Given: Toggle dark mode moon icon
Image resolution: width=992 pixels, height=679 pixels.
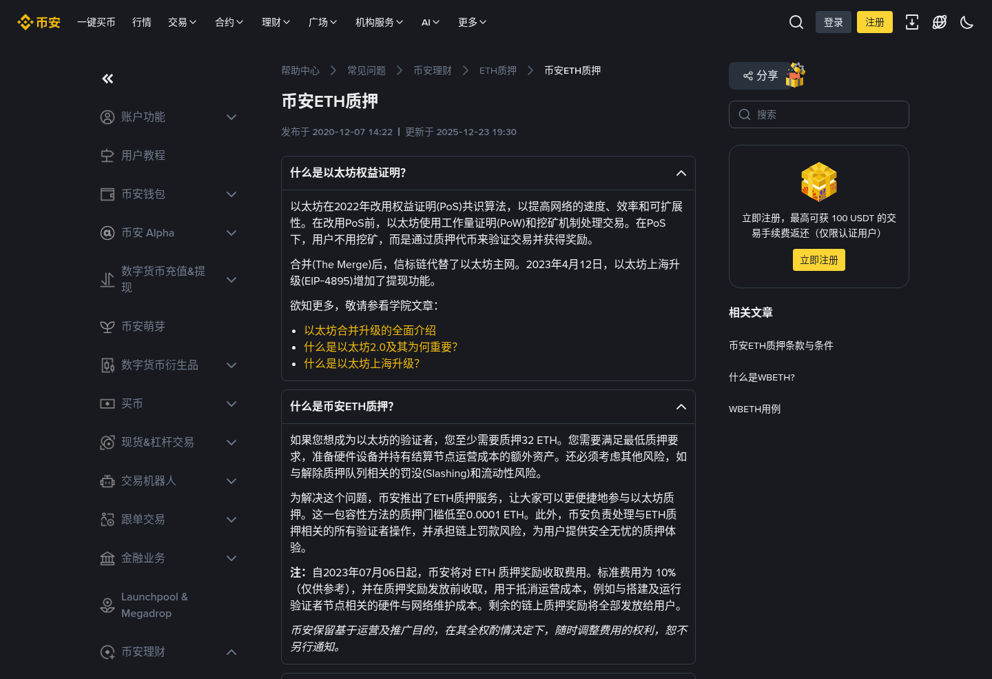Looking at the screenshot, I should (967, 22).
